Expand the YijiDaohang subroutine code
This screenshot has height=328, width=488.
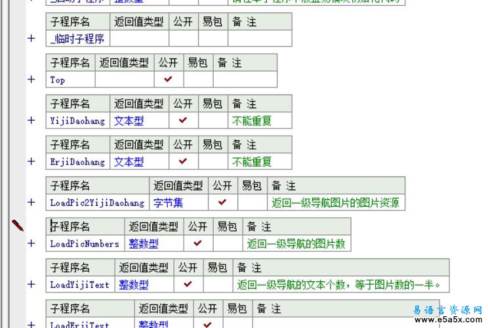[31, 121]
